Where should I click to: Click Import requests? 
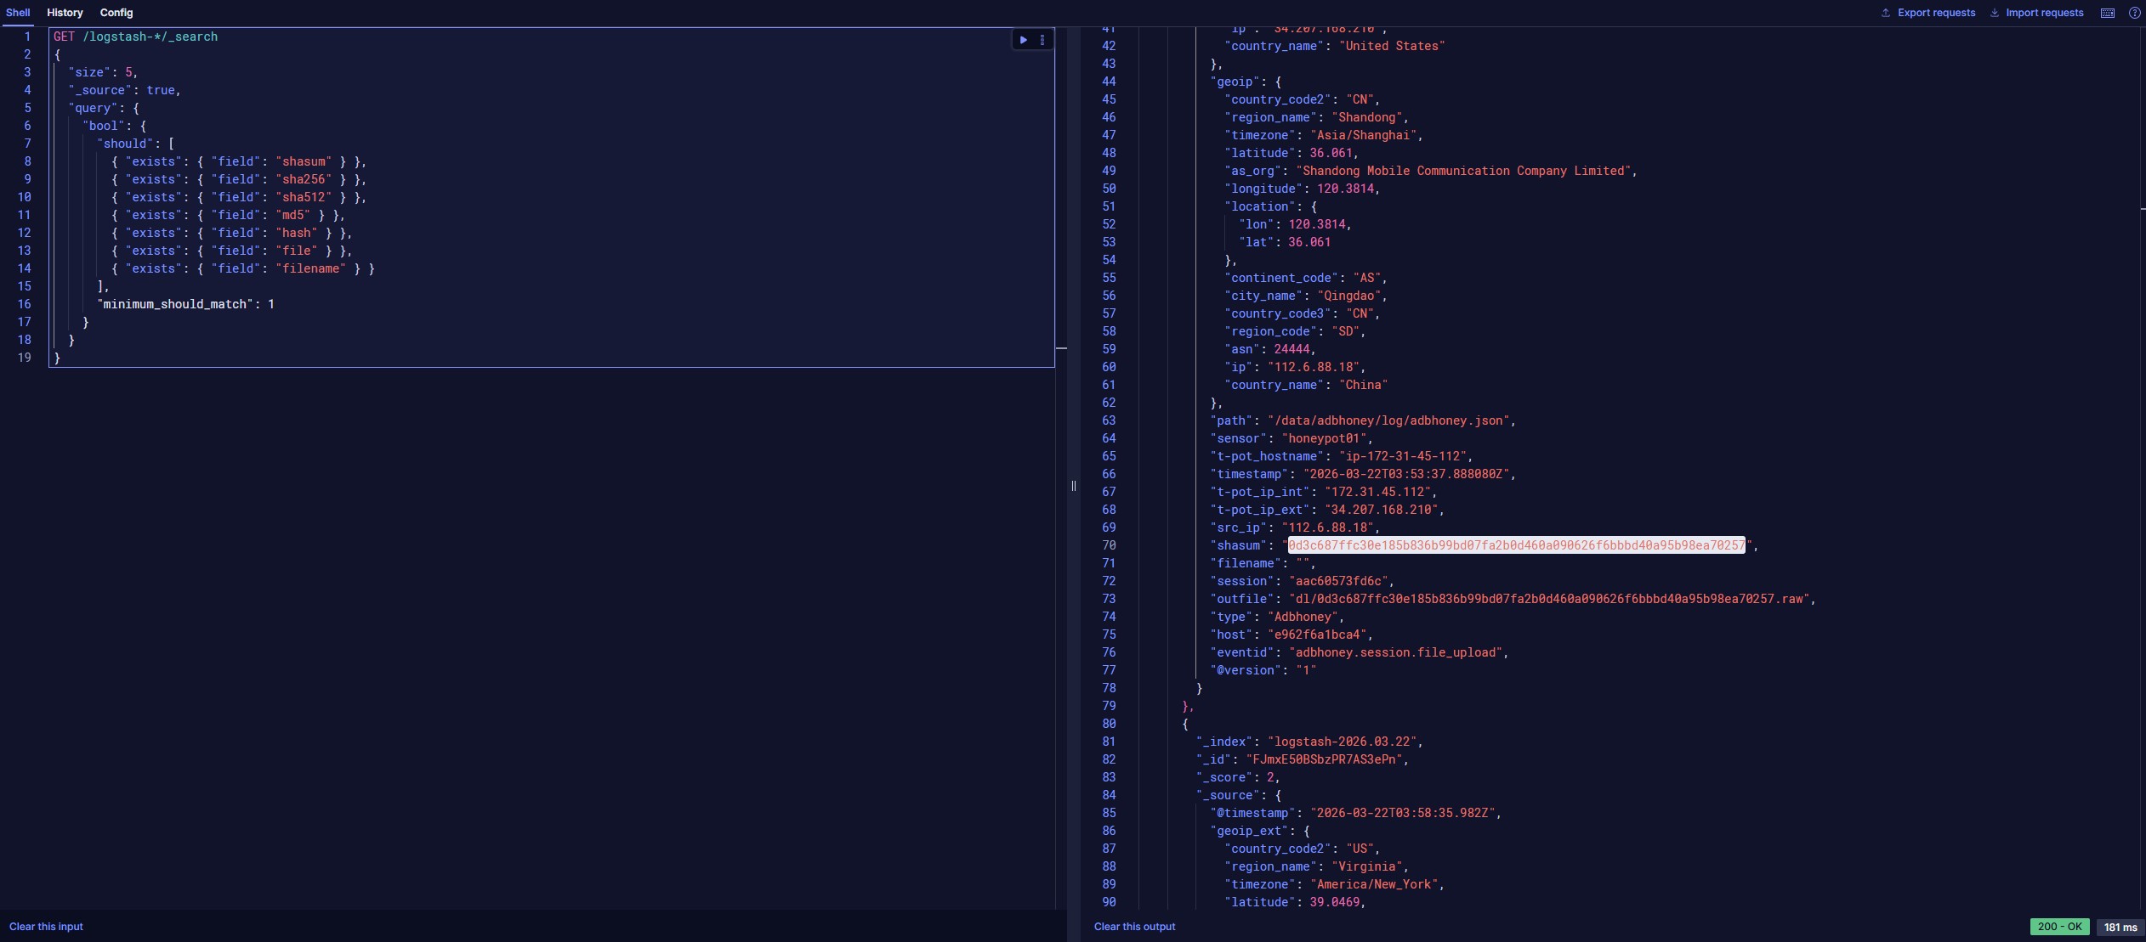pyautogui.click(x=2036, y=13)
